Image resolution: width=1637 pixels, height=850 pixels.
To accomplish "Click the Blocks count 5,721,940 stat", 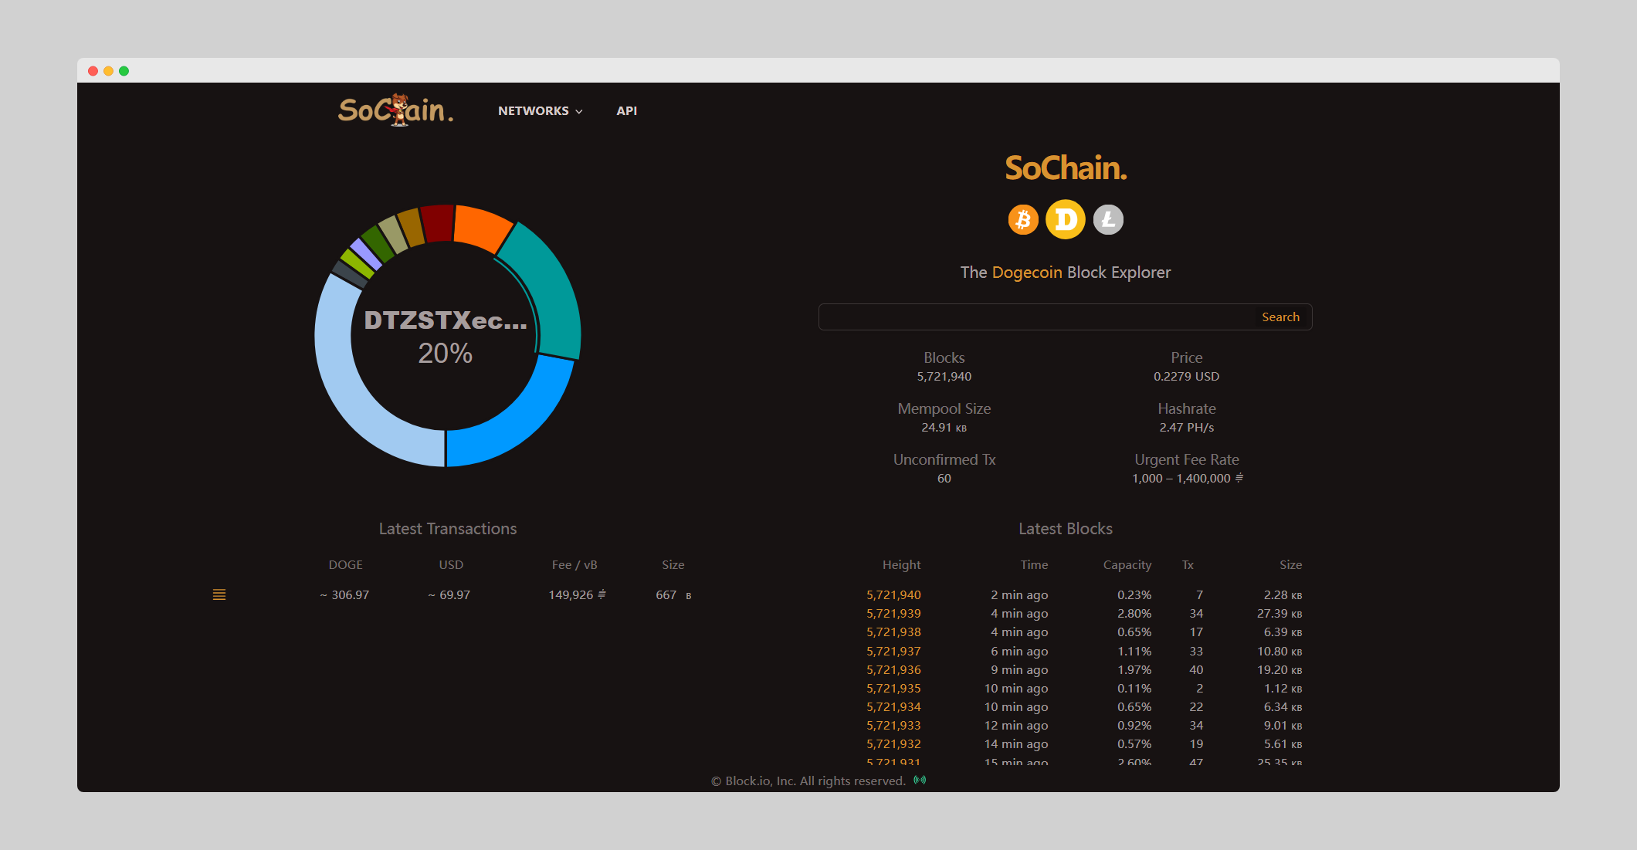I will (x=944, y=377).
